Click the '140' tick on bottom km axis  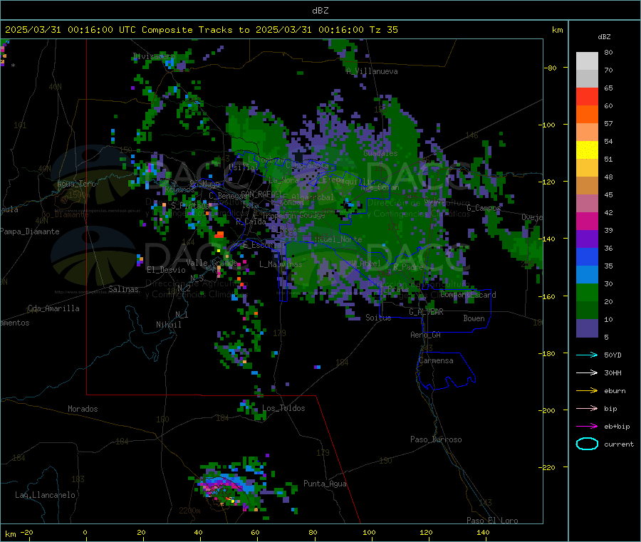(483, 532)
